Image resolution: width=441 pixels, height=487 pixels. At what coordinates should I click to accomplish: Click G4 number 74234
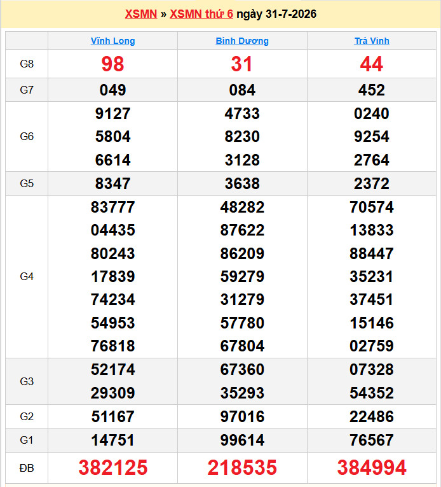[112, 300]
